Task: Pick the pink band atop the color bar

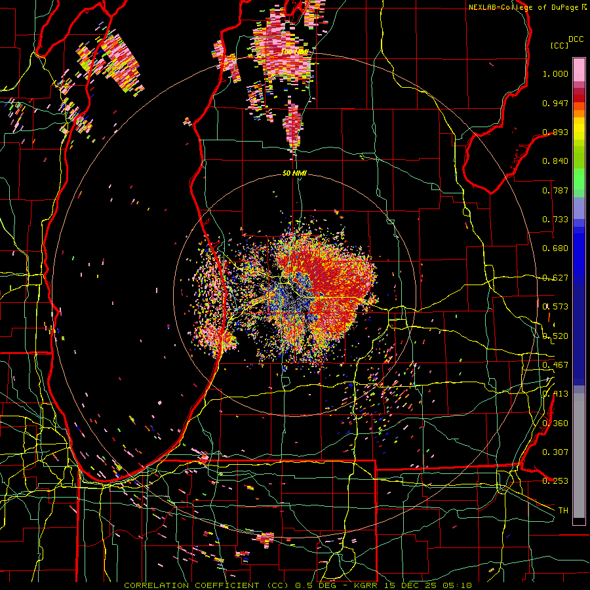Action: pos(579,70)
